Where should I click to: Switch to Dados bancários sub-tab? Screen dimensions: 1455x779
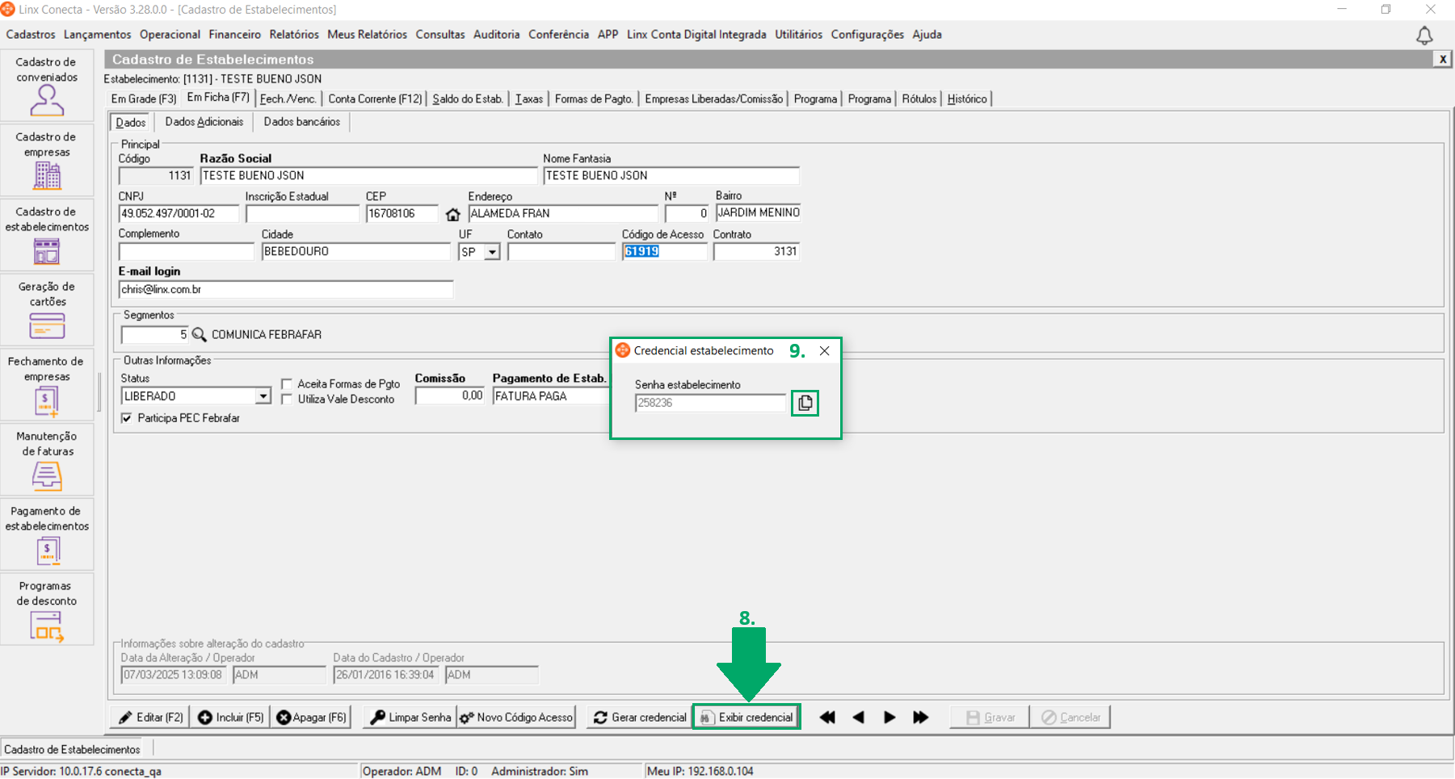302,122
